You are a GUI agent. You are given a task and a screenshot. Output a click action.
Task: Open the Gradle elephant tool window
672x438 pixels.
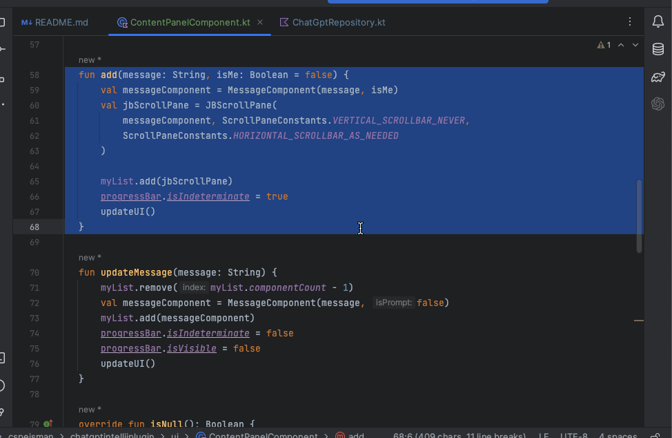pos(658,77)
